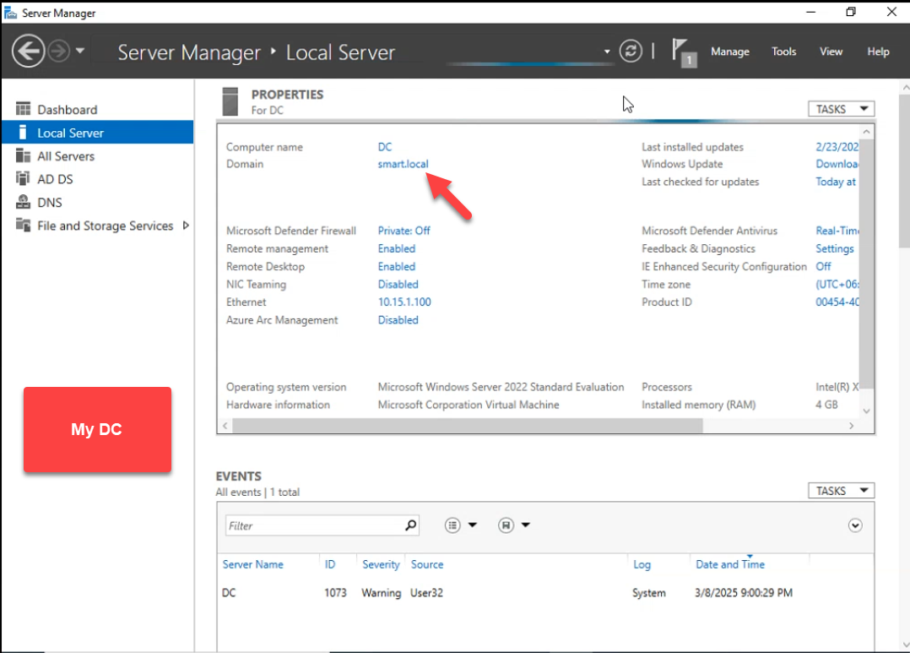Open the Help menu

click(878, 52)
